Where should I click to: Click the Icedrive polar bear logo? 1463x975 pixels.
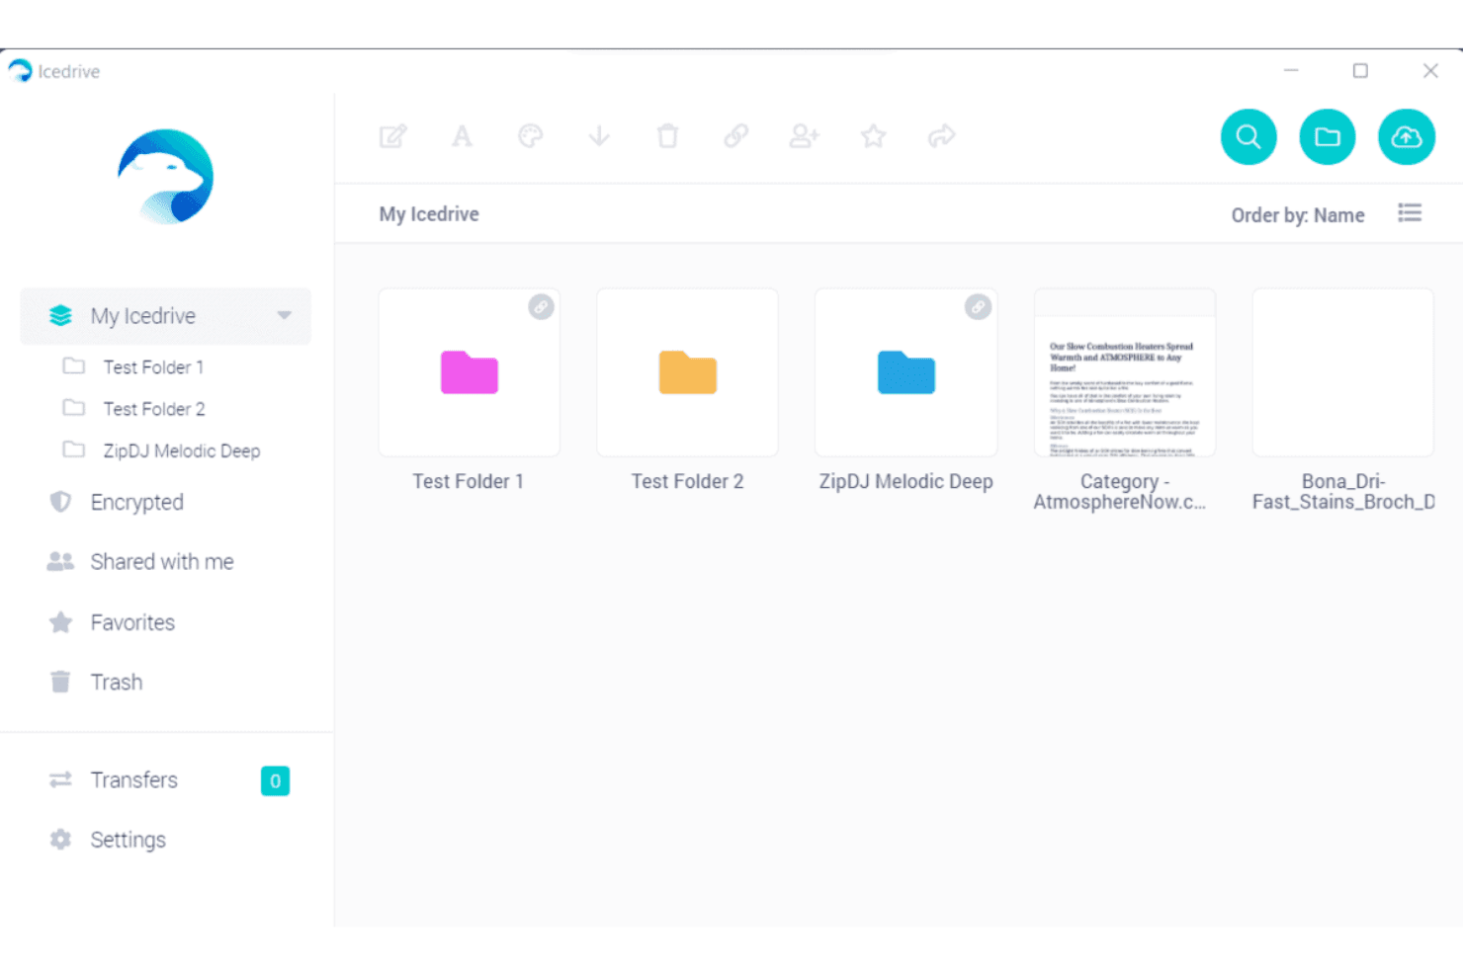(166, 178)
